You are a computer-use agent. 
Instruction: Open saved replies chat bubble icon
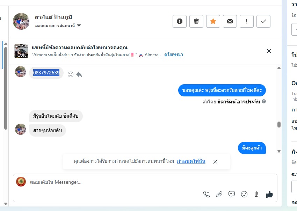232,194
